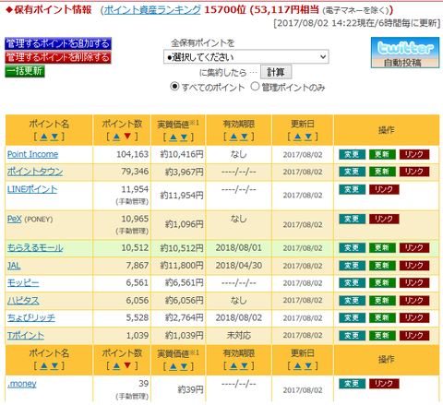Select Point Income value 104,163
This screenshot has width=443, height=405.
point(133,154)
